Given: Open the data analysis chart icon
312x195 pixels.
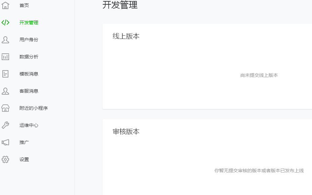Looking at the screenshot, I should click(x=5, y=57).
